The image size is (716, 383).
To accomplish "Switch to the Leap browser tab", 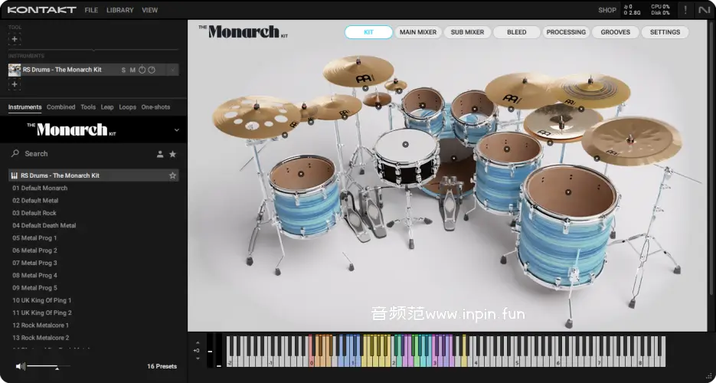I will [107, 106].
